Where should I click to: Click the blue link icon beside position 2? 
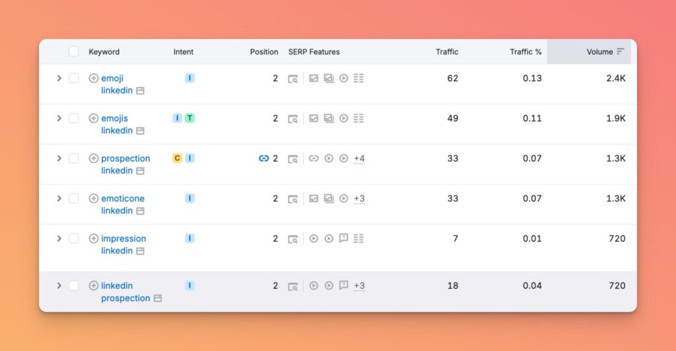click(x=263, y=158)
